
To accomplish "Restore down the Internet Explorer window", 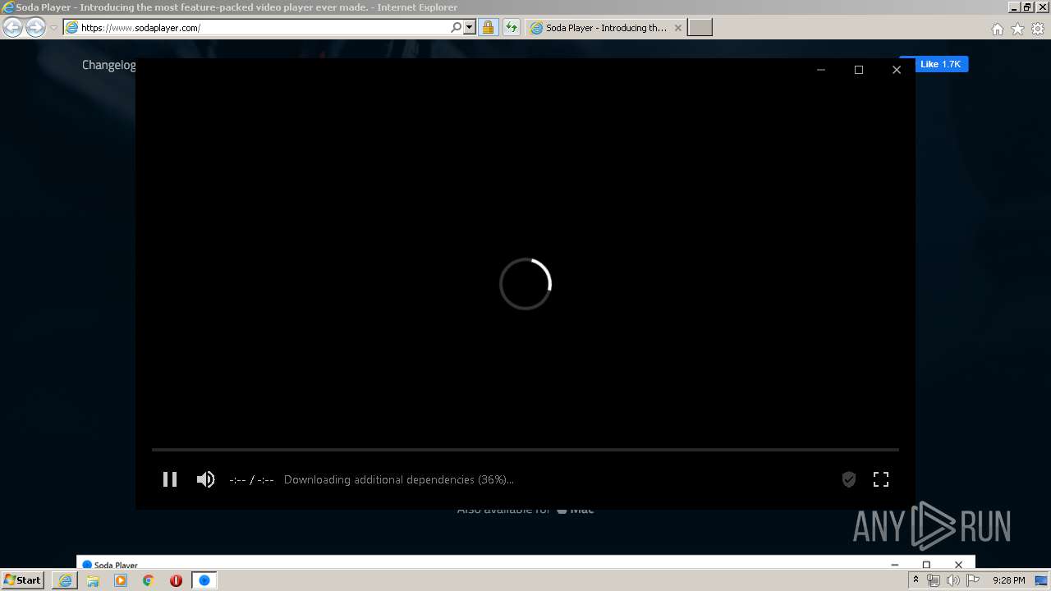I will point(1026,7).
